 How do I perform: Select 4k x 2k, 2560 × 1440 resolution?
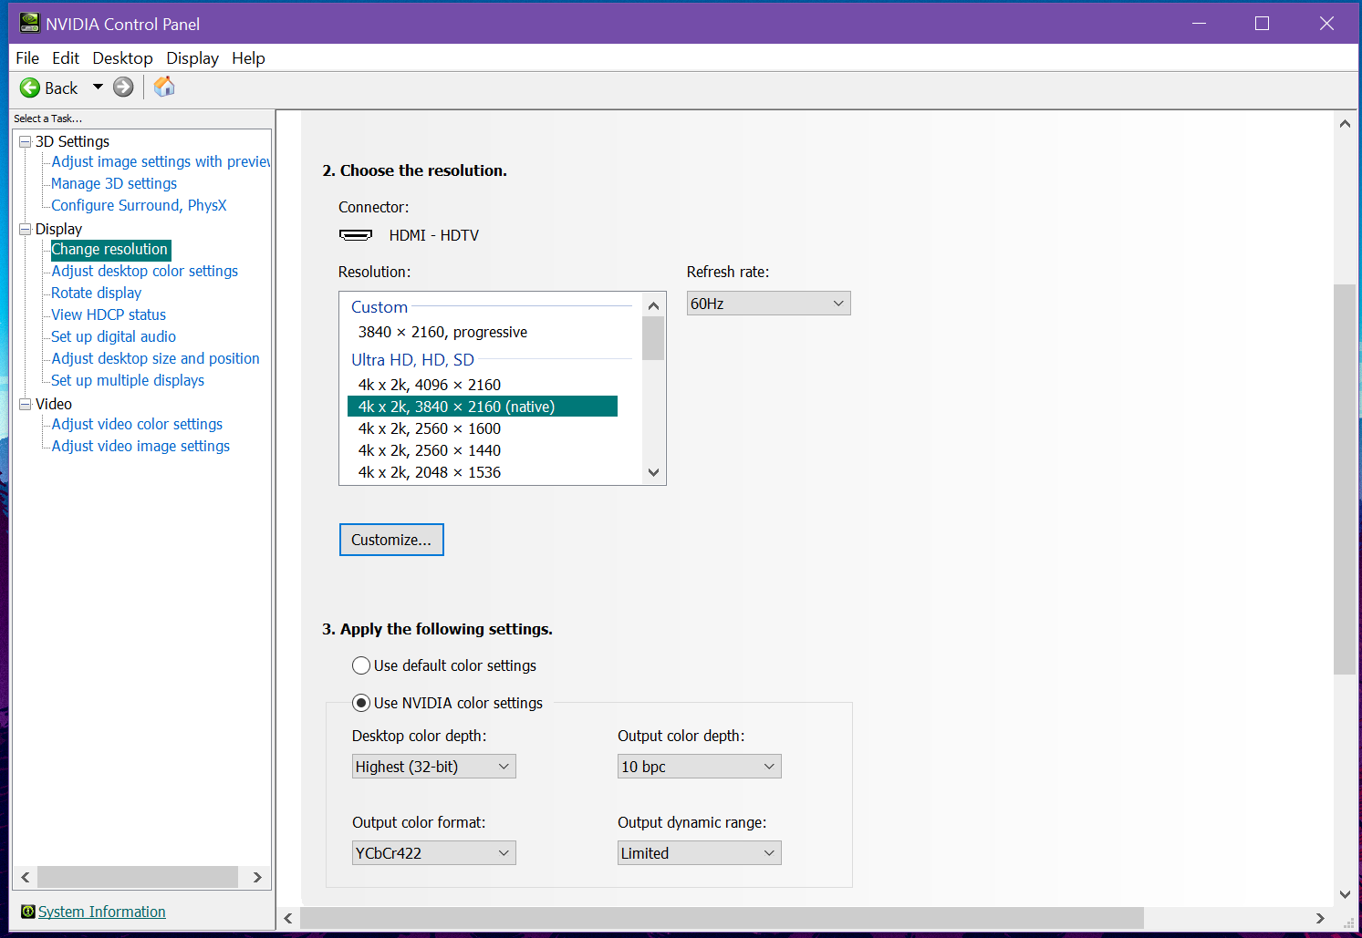tap(430, 450)
